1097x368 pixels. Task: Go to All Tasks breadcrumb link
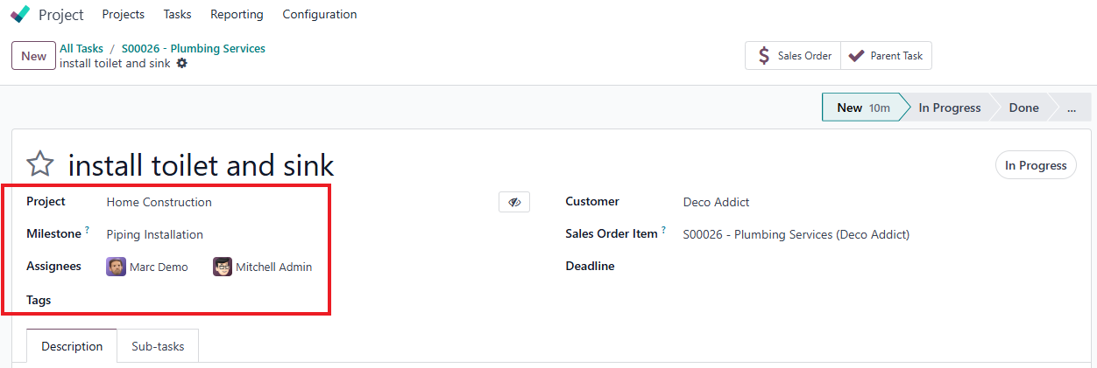[x=81, y=48]
